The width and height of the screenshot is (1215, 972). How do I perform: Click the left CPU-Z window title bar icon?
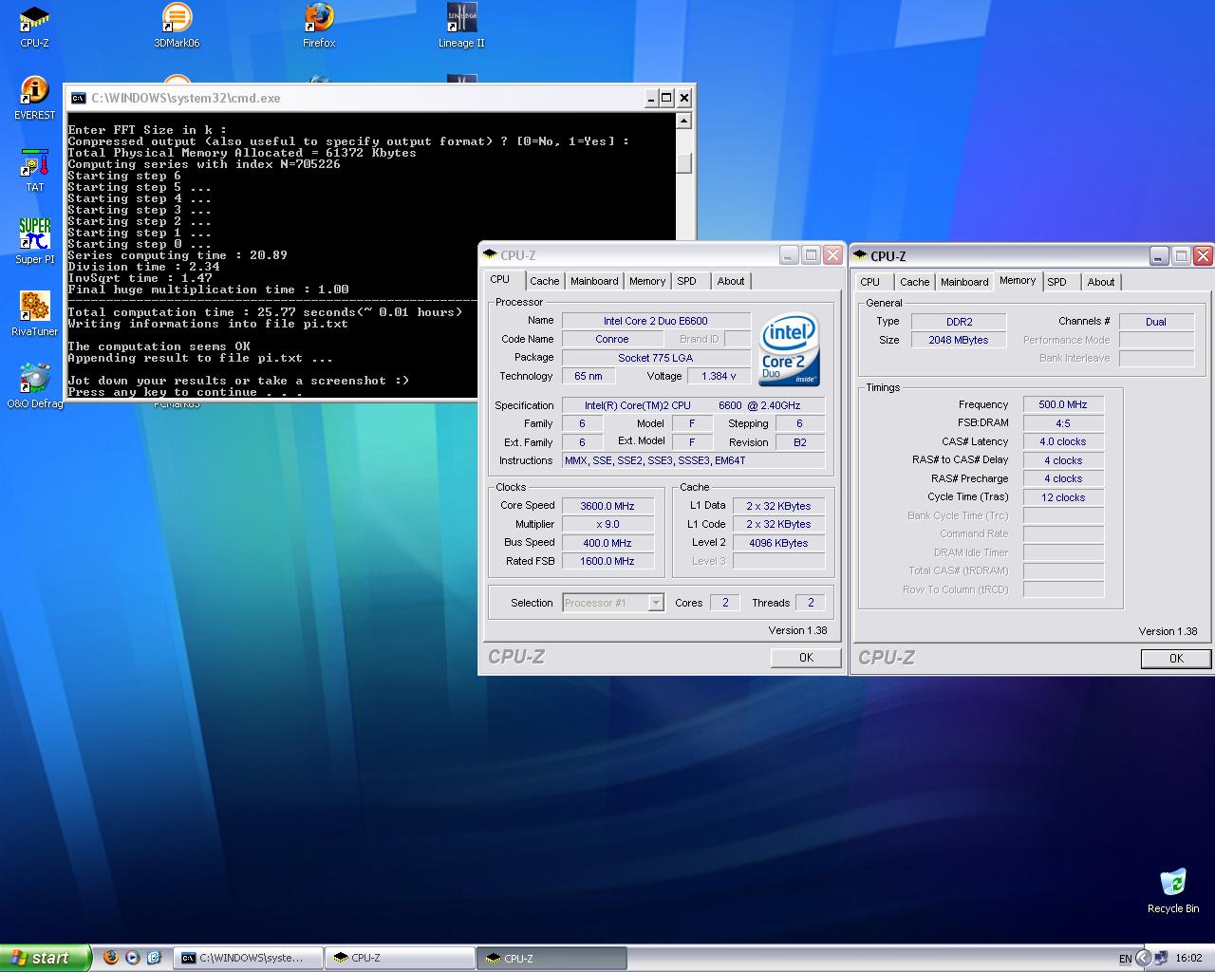tap(490, 254)
